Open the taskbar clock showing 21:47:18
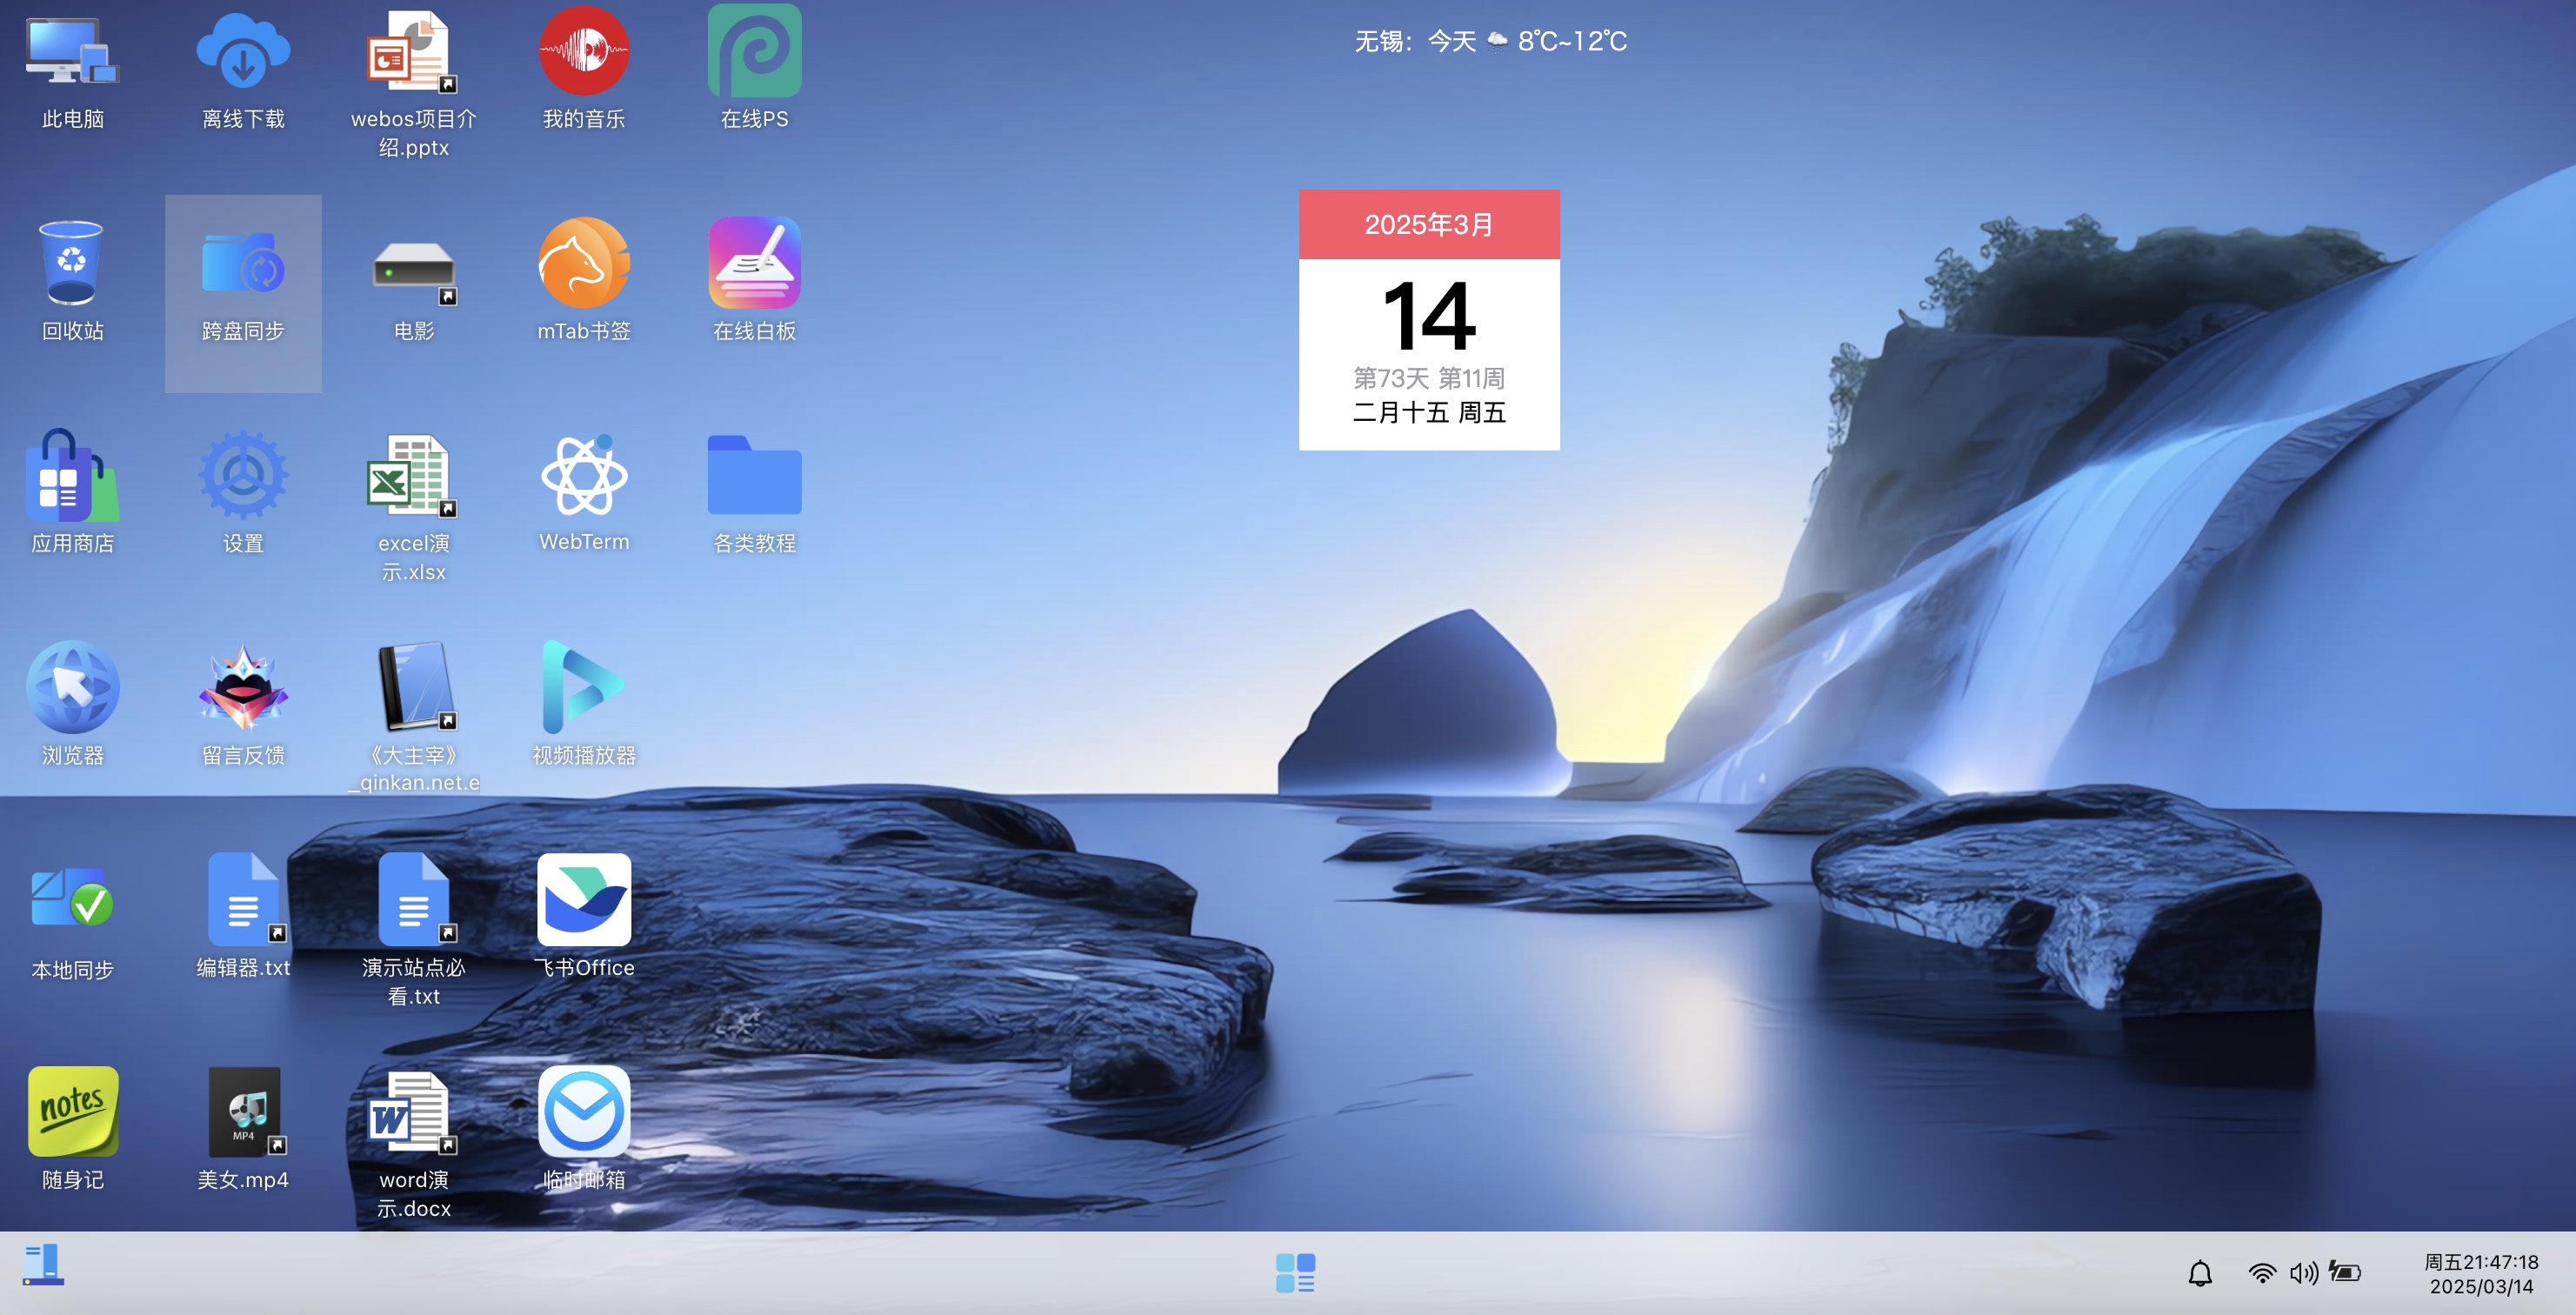The width and height of the screenshot is (2576, 1315). click(2481, 1274)
